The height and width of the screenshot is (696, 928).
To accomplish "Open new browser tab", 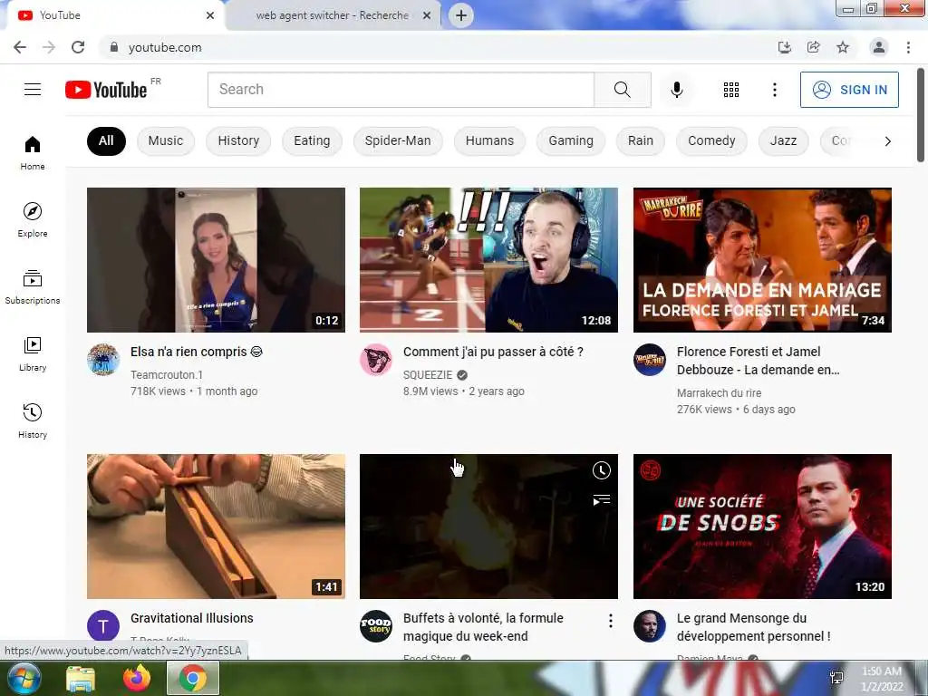I will click(x=461, y=15).
